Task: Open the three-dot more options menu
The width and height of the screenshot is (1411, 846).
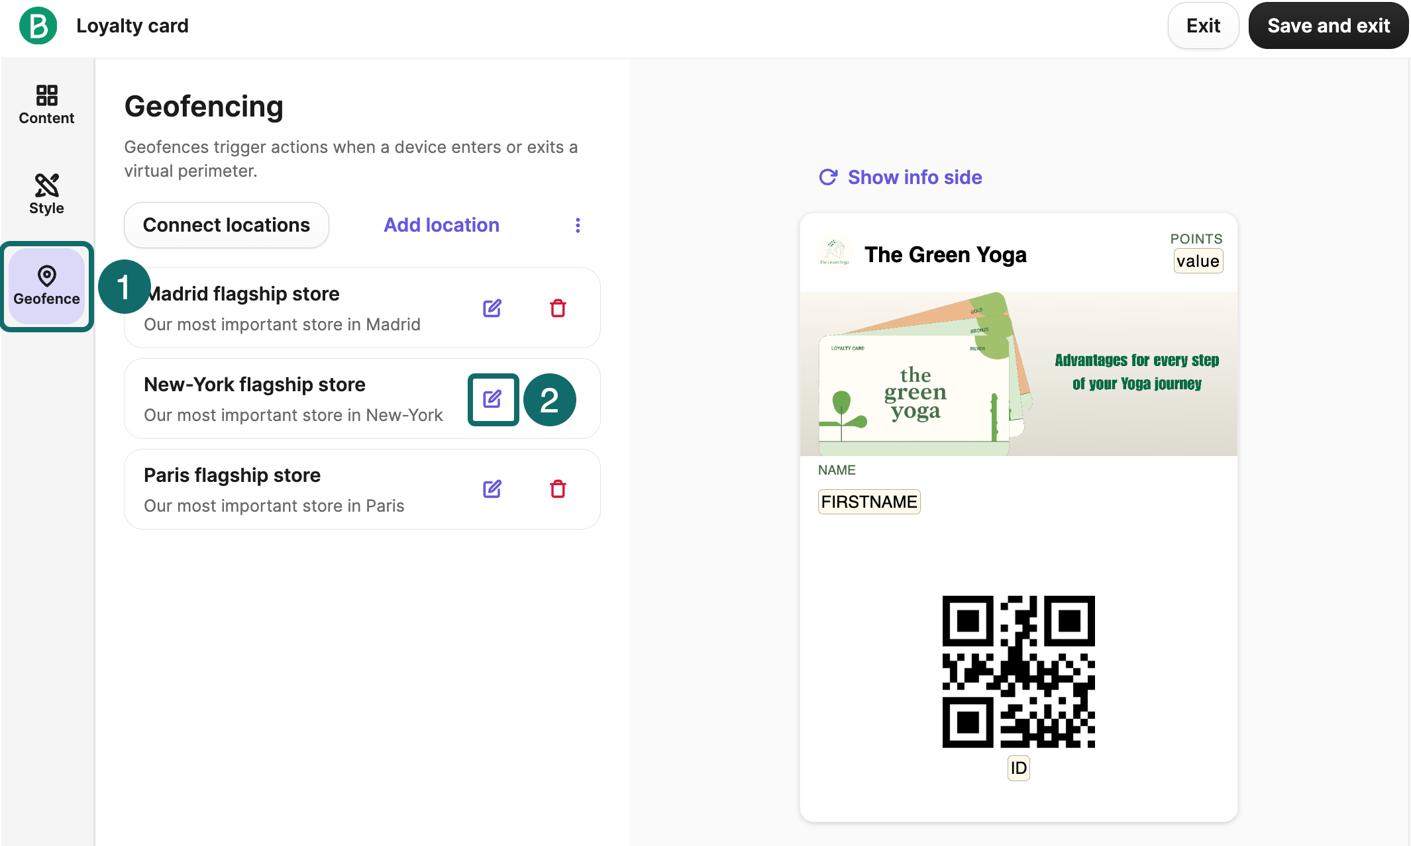Action: pos(578,225)
